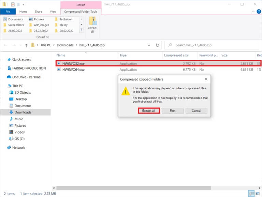Click the HWiNFO64.exe application icon

(59, 69)
